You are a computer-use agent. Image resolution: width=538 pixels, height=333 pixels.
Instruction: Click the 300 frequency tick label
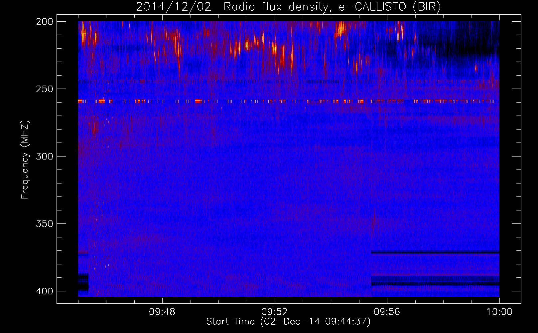(45, 157)
